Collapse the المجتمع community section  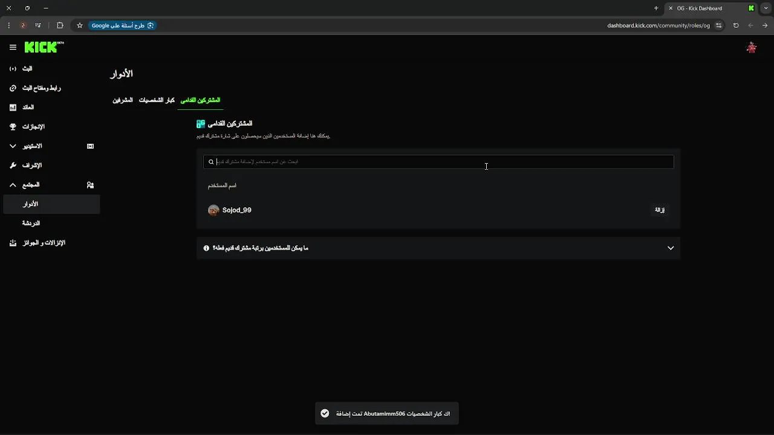(x=13, y=185)
